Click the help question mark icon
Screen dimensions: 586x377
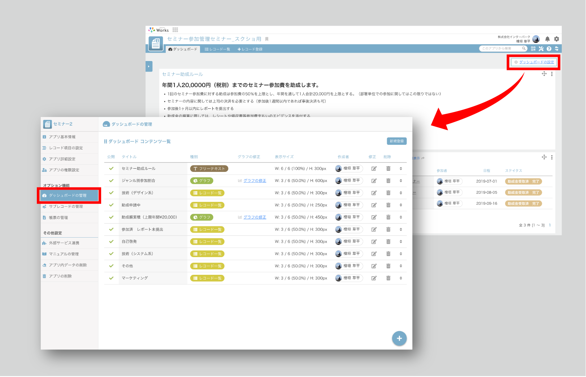click(549, 49)
